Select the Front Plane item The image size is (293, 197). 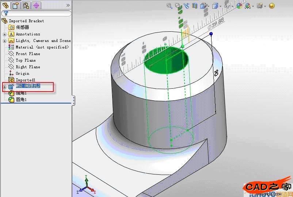28,54
